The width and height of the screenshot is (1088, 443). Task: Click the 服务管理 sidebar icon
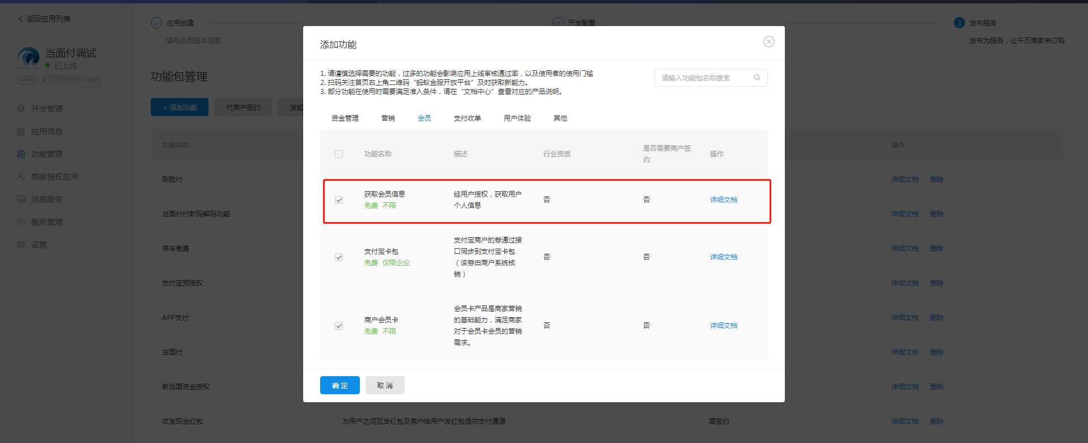coord(21,222)
